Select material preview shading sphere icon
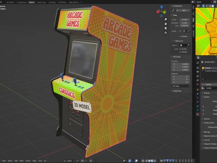Image resolution: width=217 pixels, height=163 pixels. coord(152,161)
